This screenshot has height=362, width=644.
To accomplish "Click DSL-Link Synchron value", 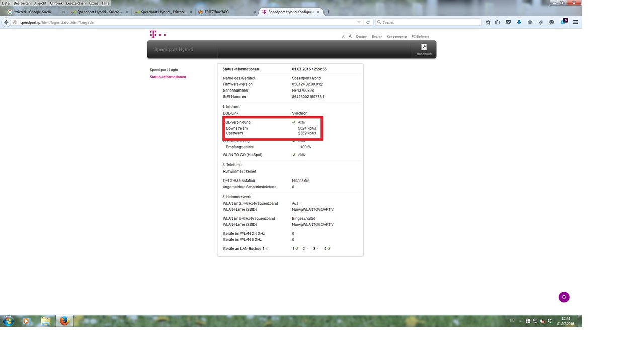I will click(300, 113).
